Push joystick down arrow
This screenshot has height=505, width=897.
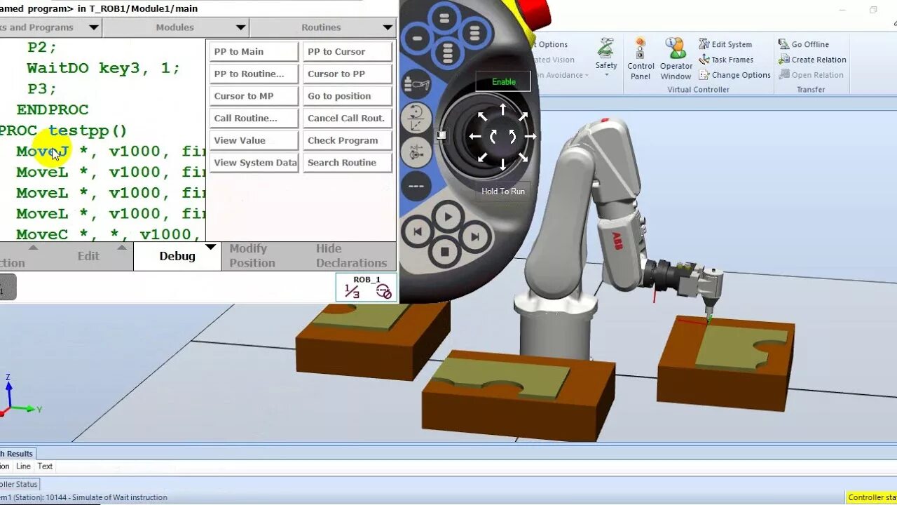[502, 164]
